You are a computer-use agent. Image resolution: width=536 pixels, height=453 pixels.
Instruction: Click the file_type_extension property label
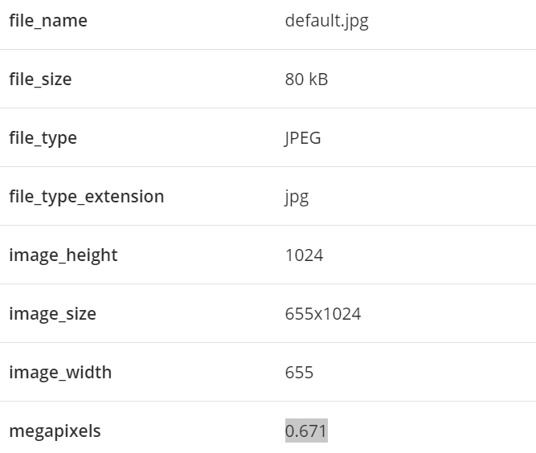coord(86,197)
